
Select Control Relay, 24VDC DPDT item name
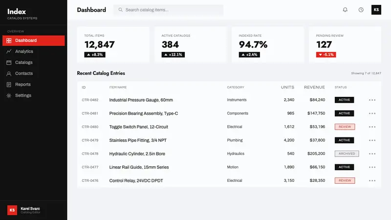pyautogui.click(x=136, y=181)
